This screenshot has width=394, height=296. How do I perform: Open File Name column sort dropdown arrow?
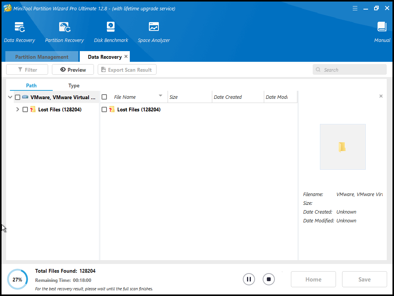pyautogui.click(x=161, y=96)
